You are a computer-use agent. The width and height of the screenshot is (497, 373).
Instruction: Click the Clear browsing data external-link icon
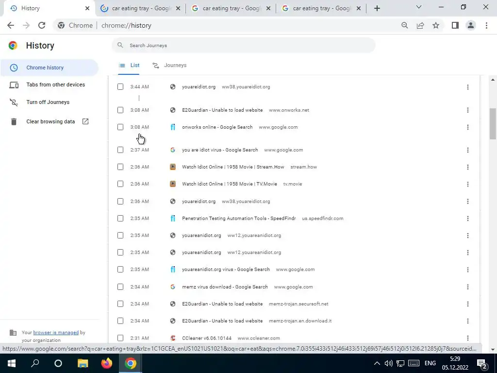[x=85, y=121]
